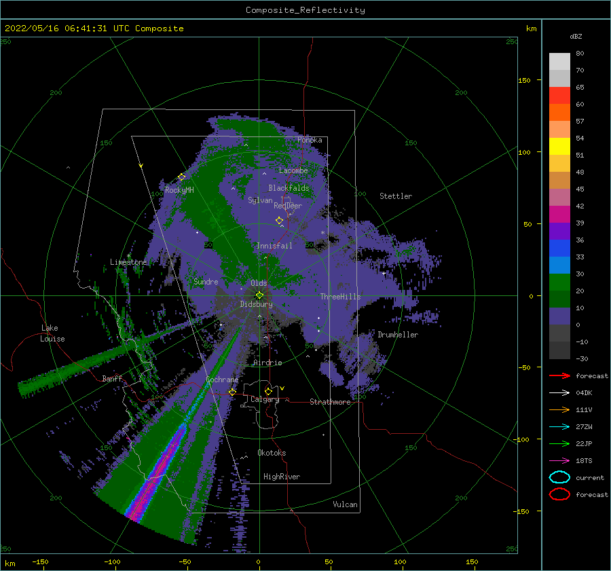Click the 'current' legend label
This screenshot has width=611, height=571.
[x=590, y=477]
